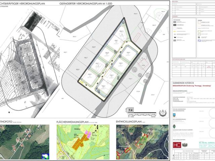Screen dimensions: 215x161
Task: Click the 'M 1:500' text under scale bar
Action: 131,117
